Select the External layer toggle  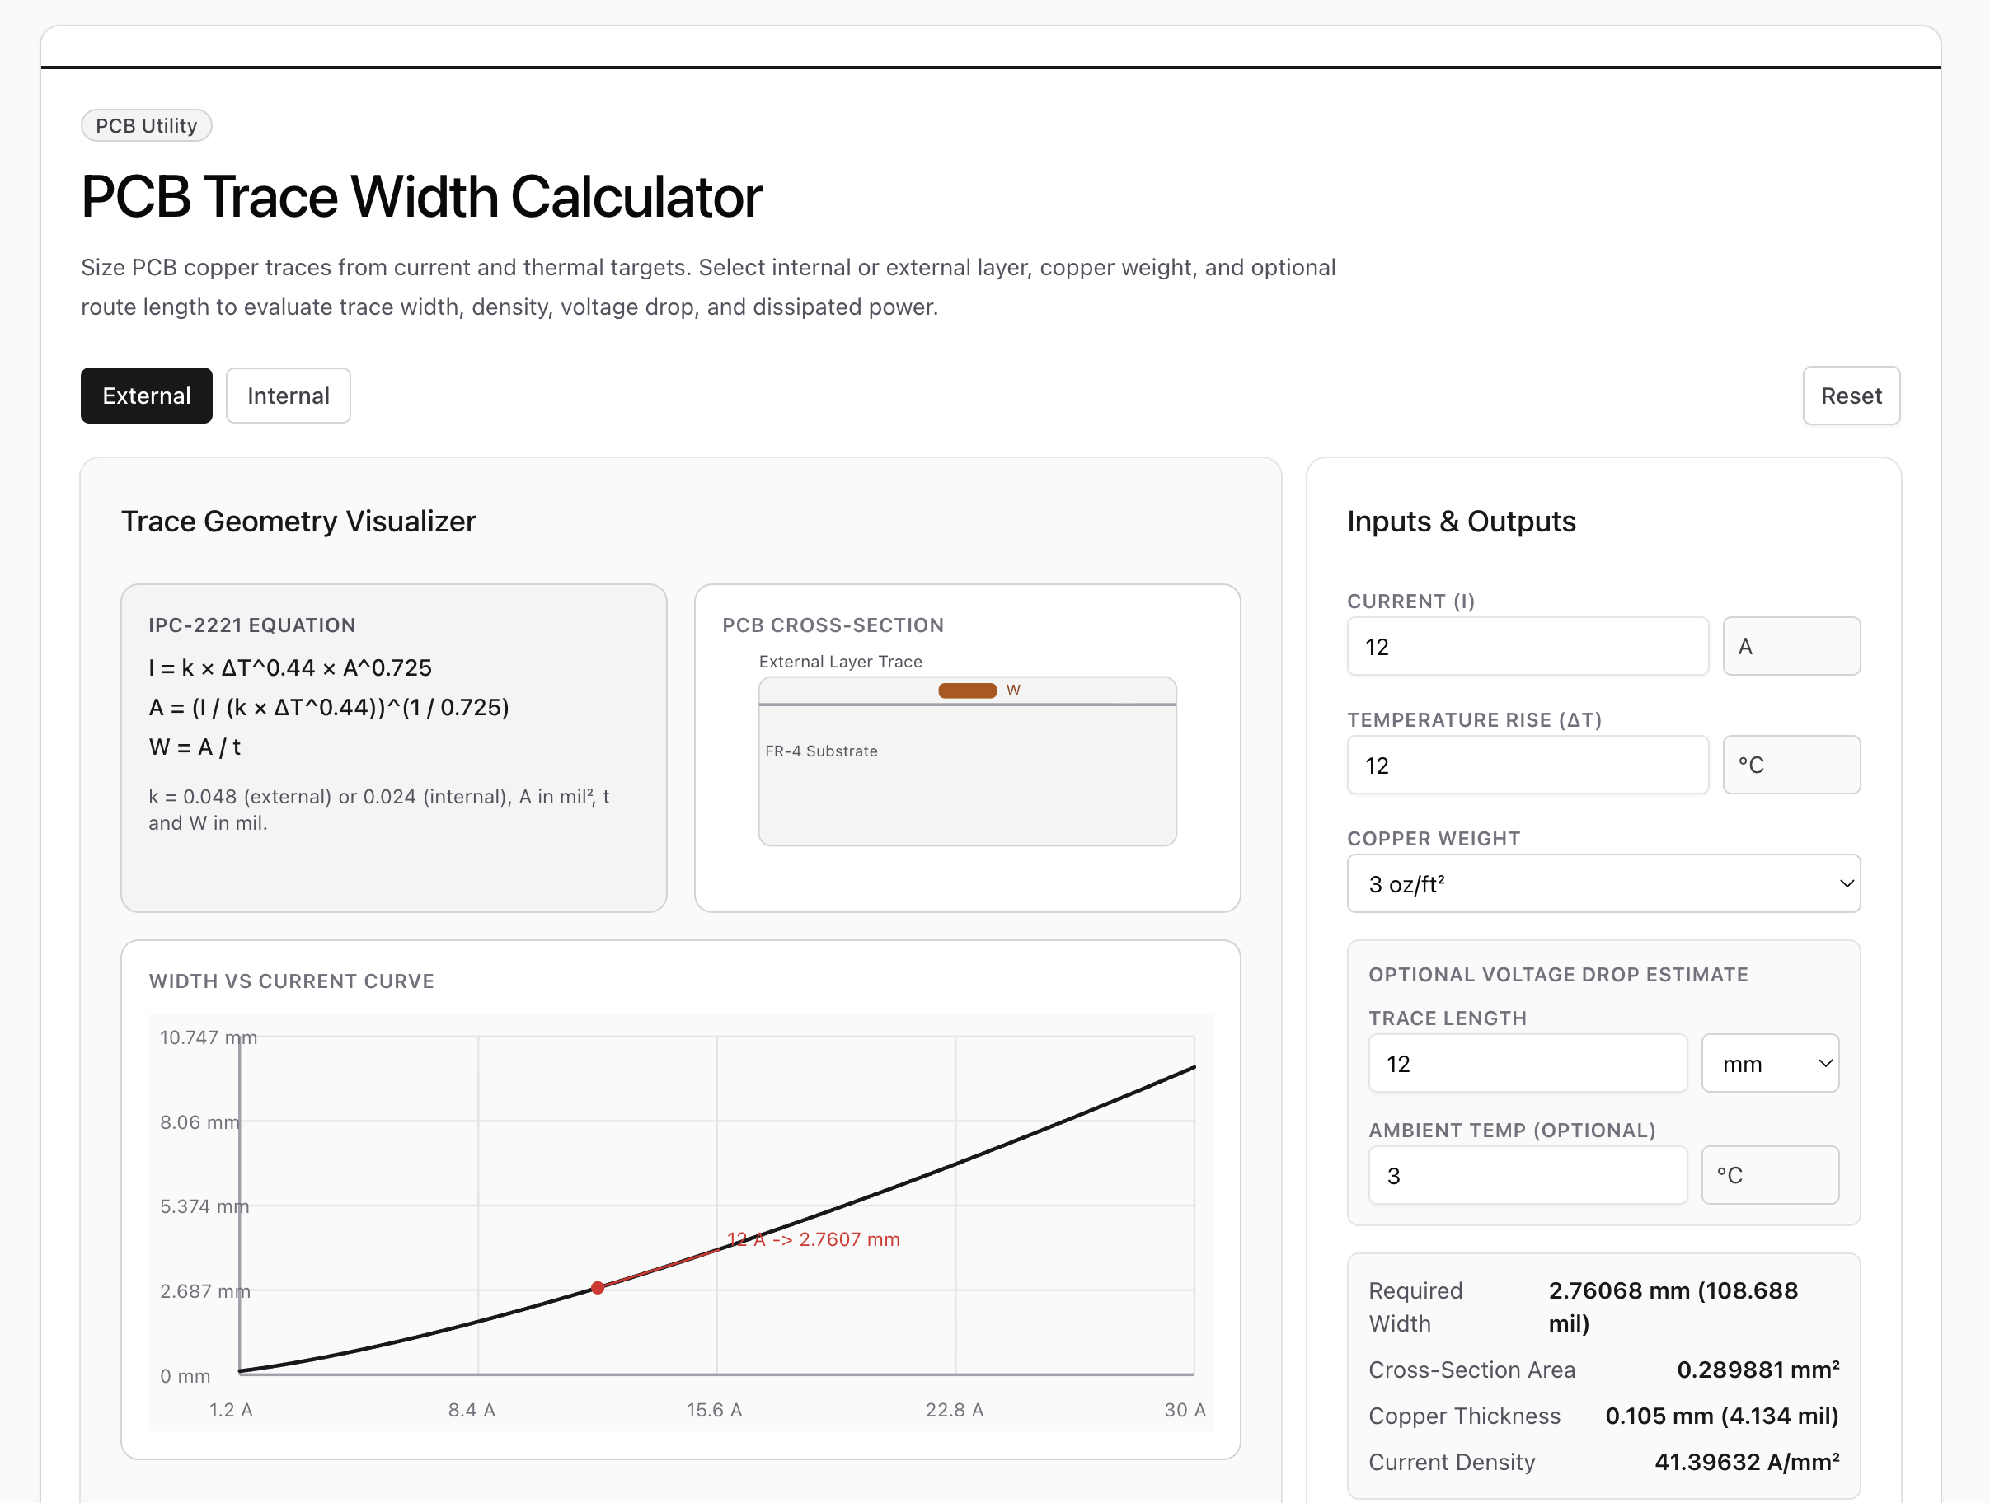pyautogui.click(x=146, y=396)
